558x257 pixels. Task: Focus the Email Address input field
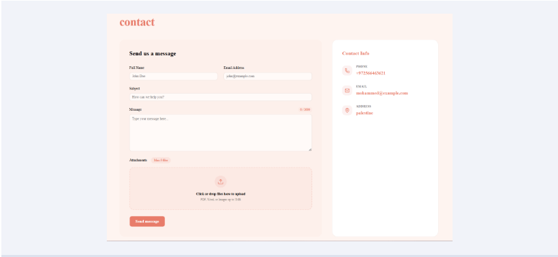(268, 77)
